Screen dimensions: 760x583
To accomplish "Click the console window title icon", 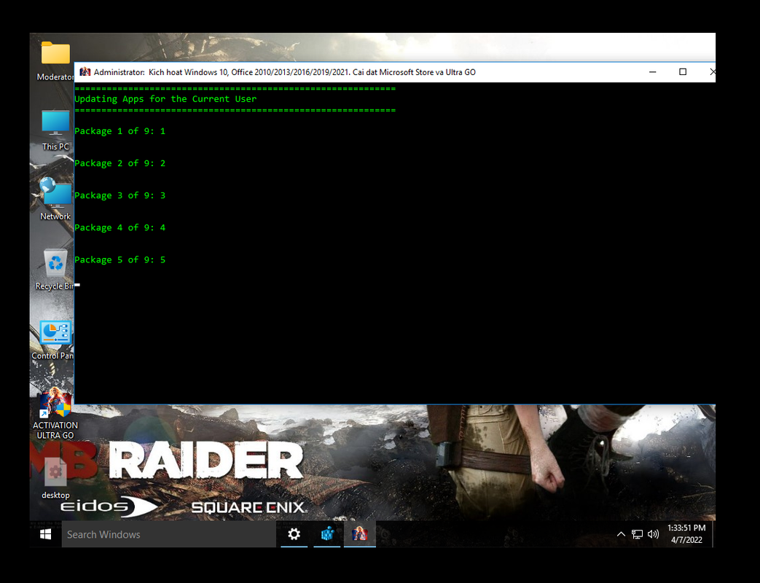I will coord(85,71).
